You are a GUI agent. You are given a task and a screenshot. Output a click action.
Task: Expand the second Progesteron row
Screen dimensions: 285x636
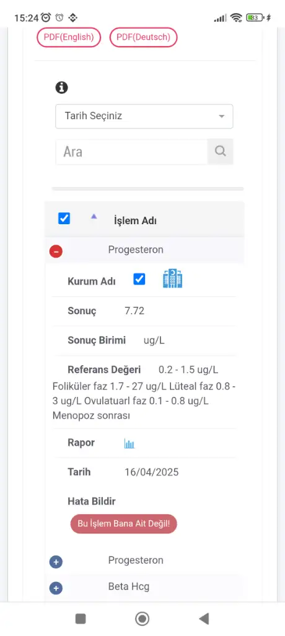pyautogui.click(x=56, y=562)
